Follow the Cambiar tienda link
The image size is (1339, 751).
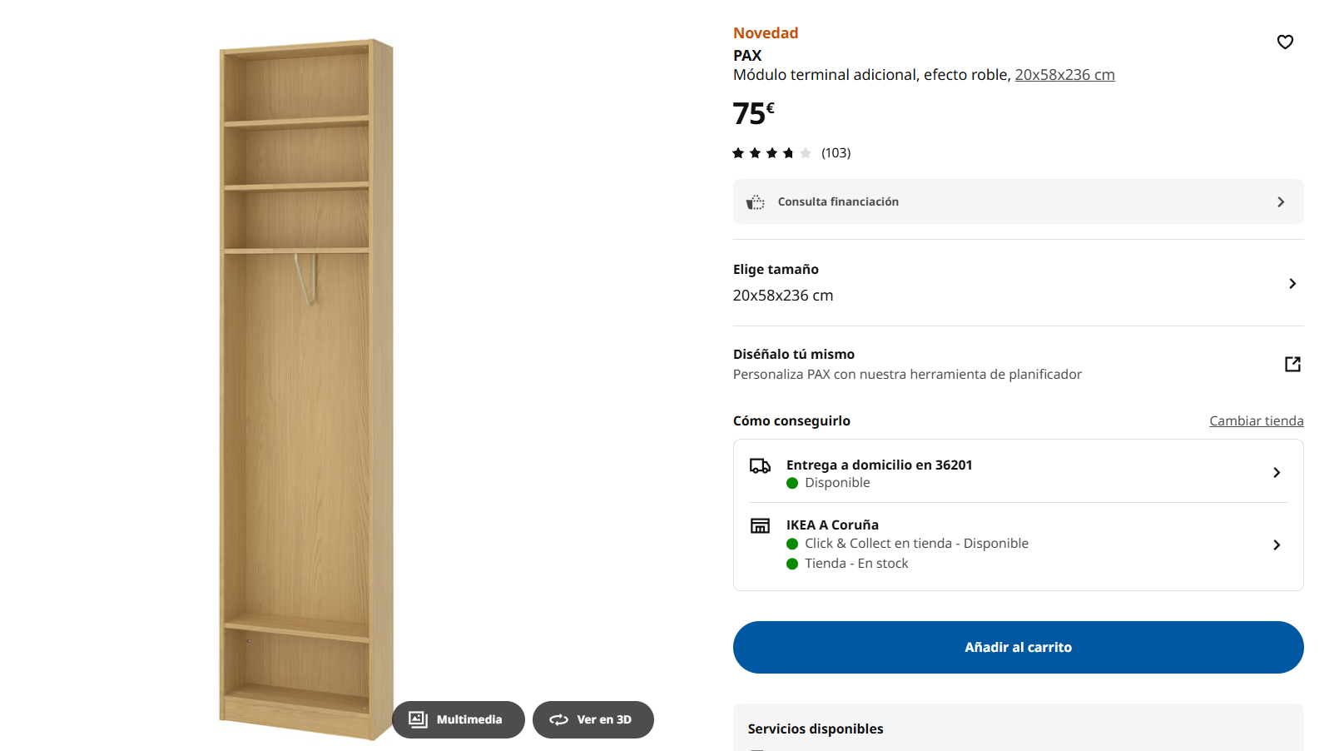pyautogui.click(x=1256, y=421)
